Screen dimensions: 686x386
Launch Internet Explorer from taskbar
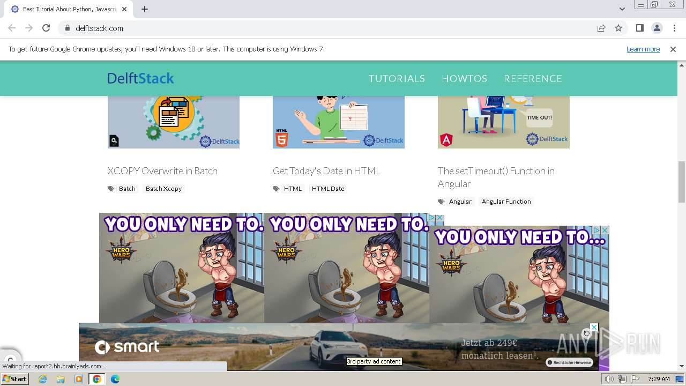(x=42, y=379)
